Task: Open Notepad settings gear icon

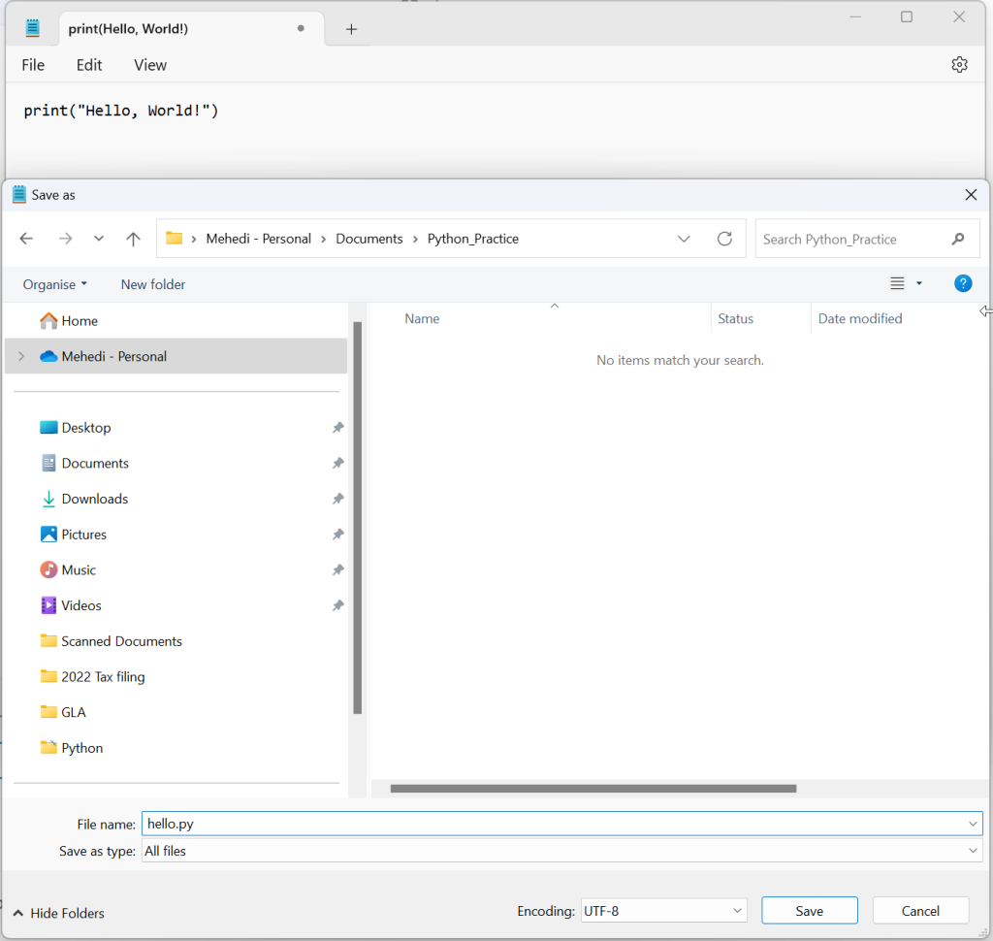Action: (x=959, y=65)
